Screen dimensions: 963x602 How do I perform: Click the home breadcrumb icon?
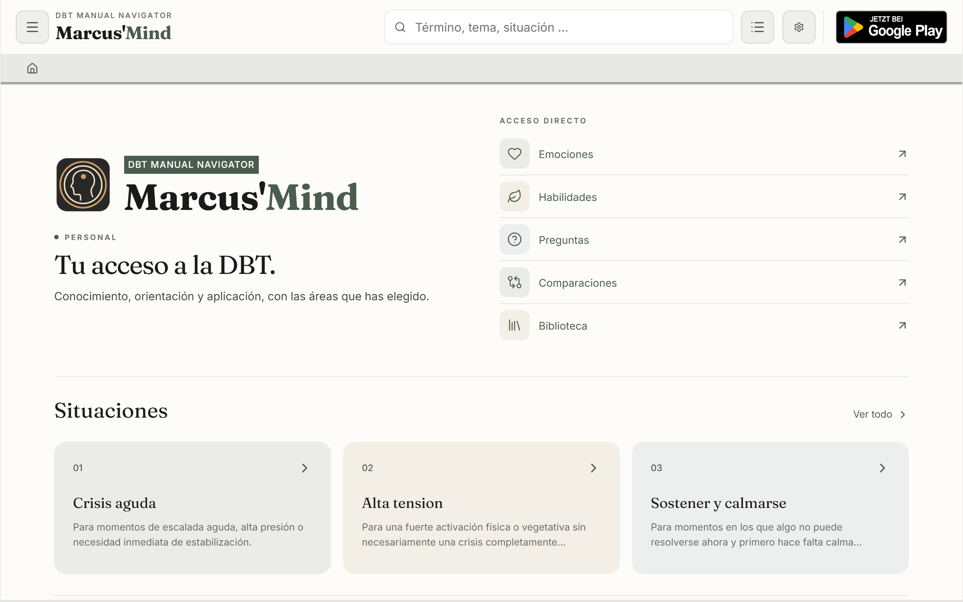pos(32,68)
